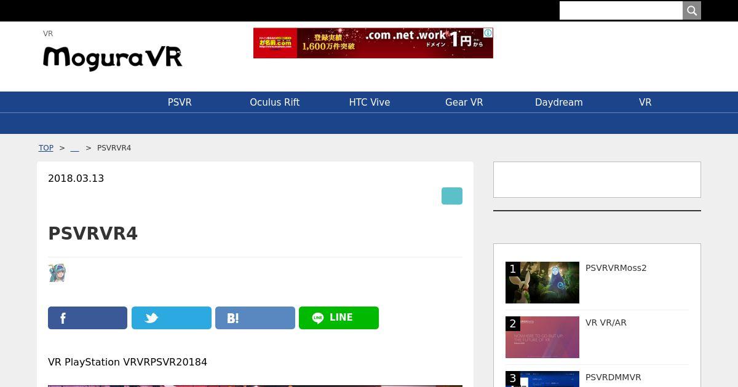Click the ad info icon on the banner
The height and width of the screenshot is (387, 738).
pyautogui.click(x=488, y=33)
